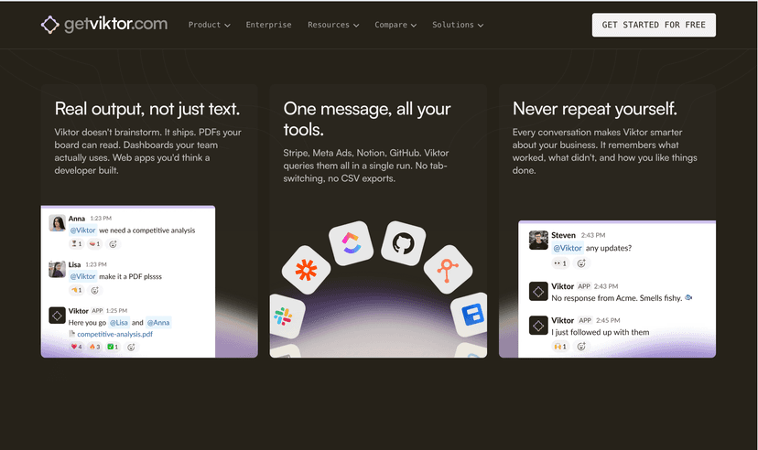Image resolution: width=758 pixels, height=450 pixels.
Task: Toggle first reaction under Anna's message
Action: pyautogui.click(x=77, y=244)
